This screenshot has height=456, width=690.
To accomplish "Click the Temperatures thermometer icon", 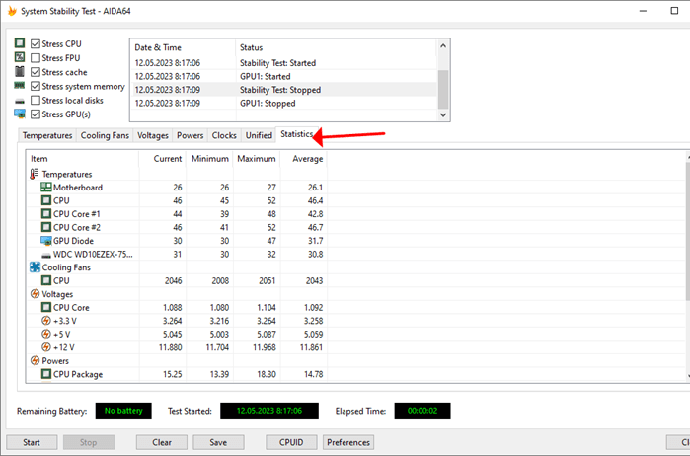I will point(34,175).
